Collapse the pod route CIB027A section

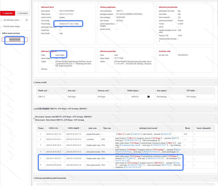click(x=216, y=109)
